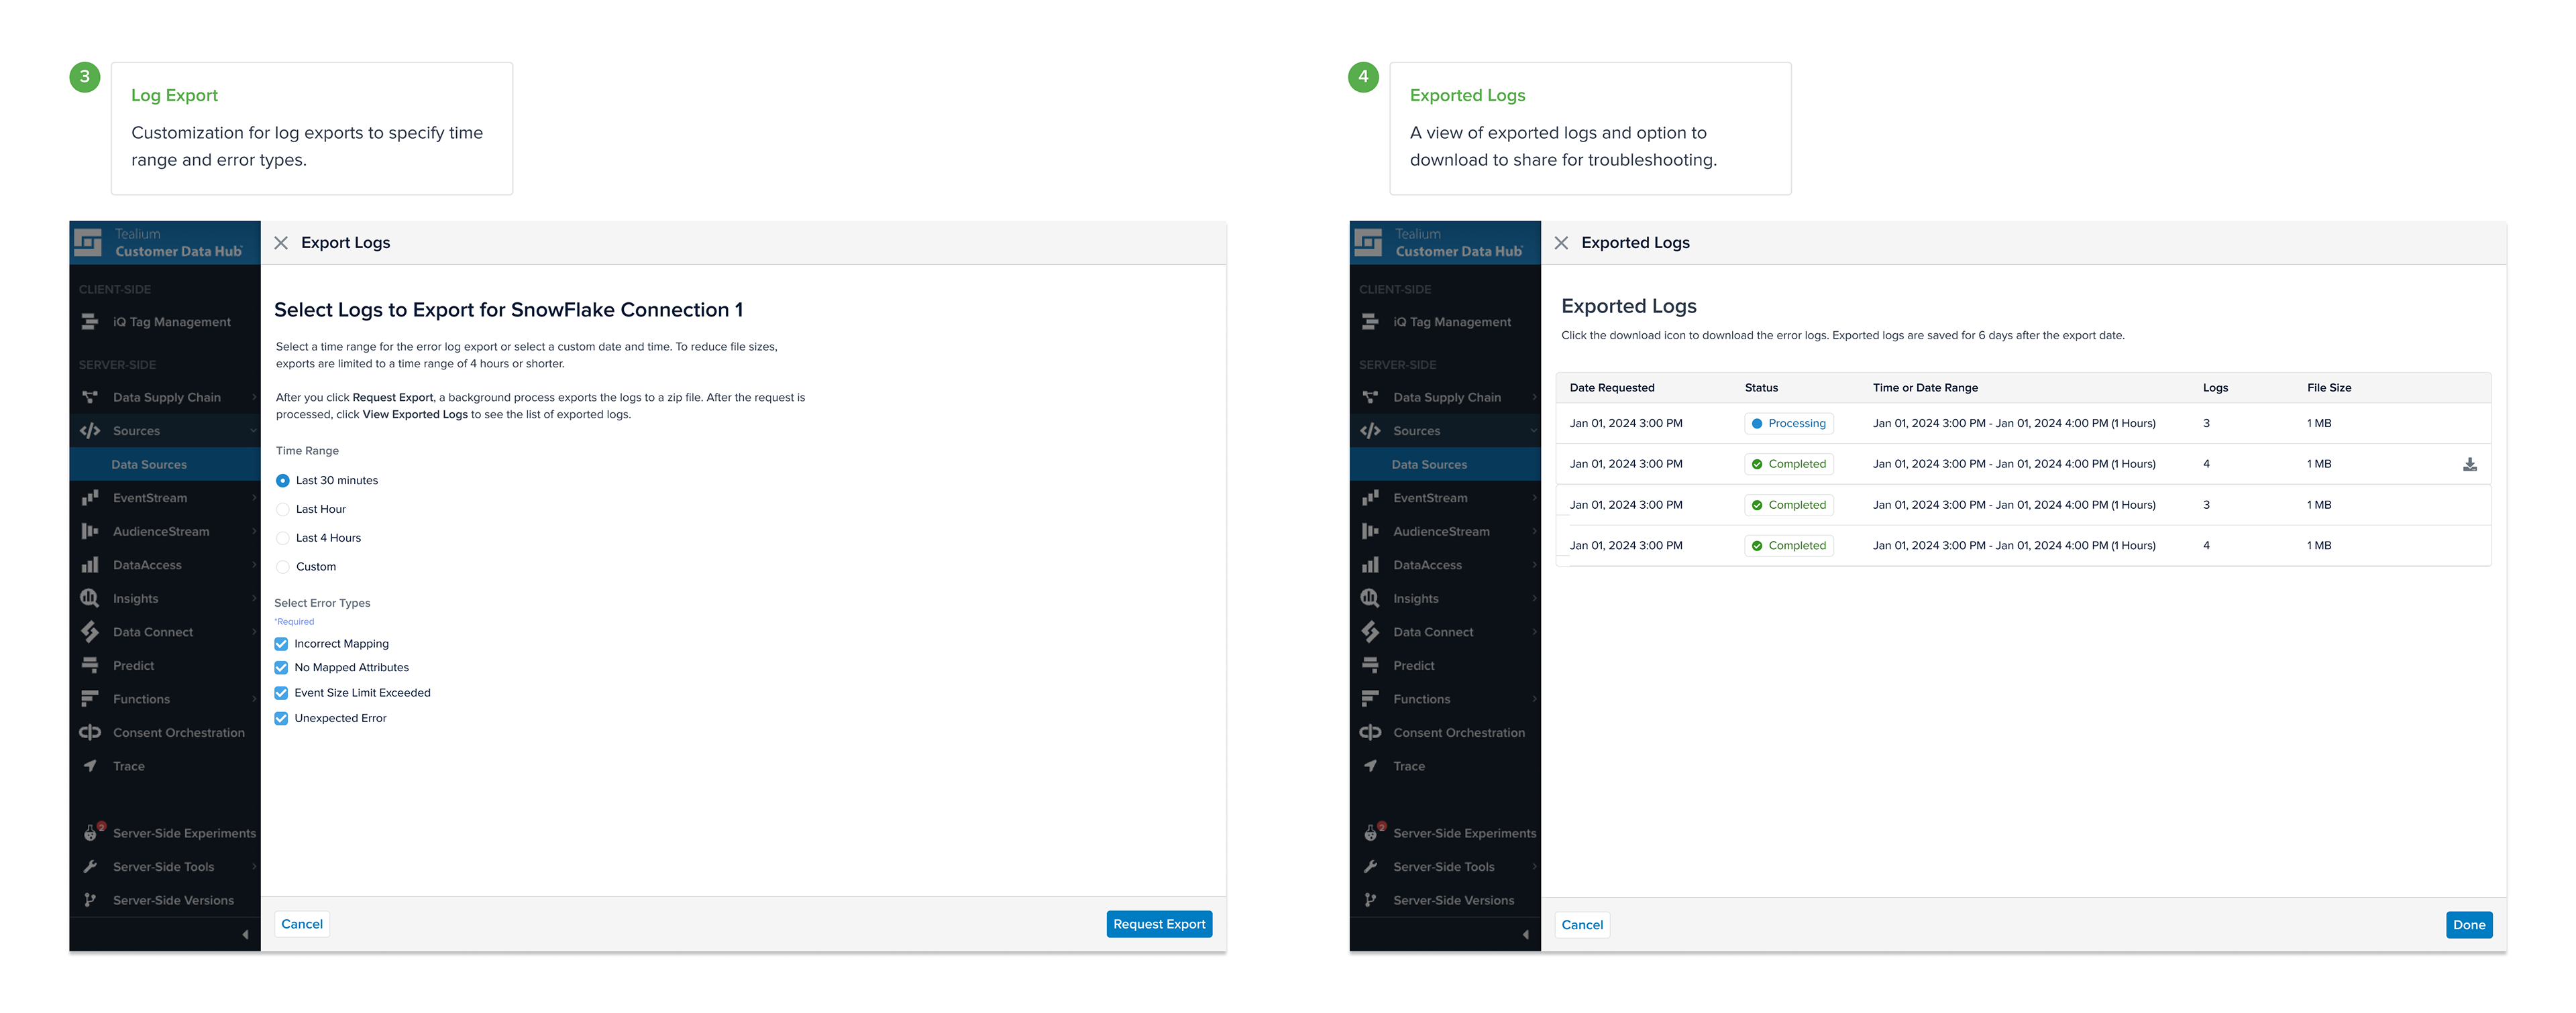Click the Request Export button

coord(1159,924)
